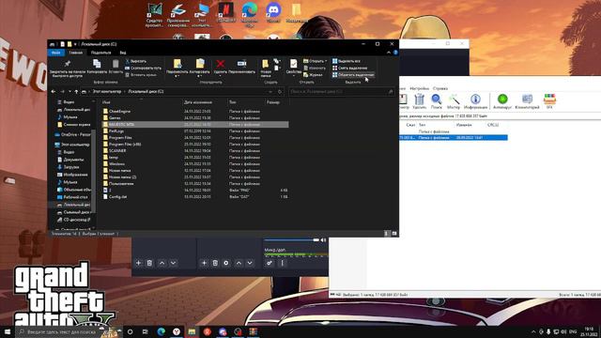Expand the Открыть (Open) dropdown in ribbon

click(316, 61)
